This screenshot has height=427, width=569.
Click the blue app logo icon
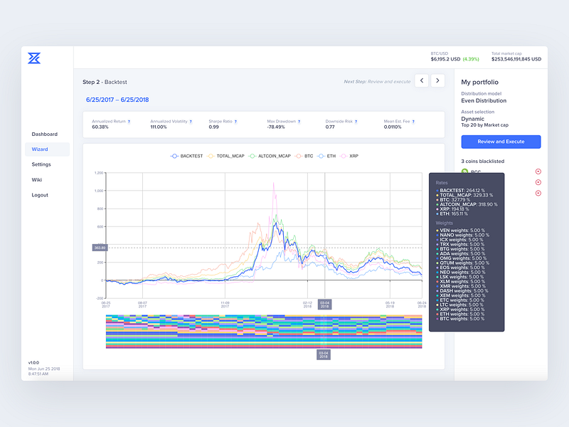34,58
